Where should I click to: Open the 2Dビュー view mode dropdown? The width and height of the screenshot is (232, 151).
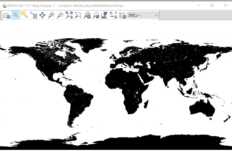click(143, 15)
